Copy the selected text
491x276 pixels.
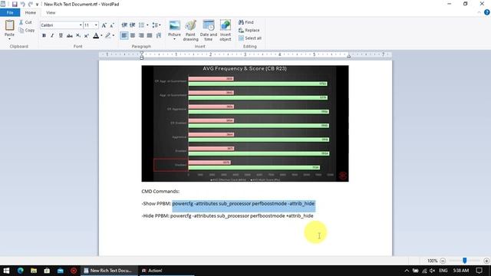pos(26,30)
